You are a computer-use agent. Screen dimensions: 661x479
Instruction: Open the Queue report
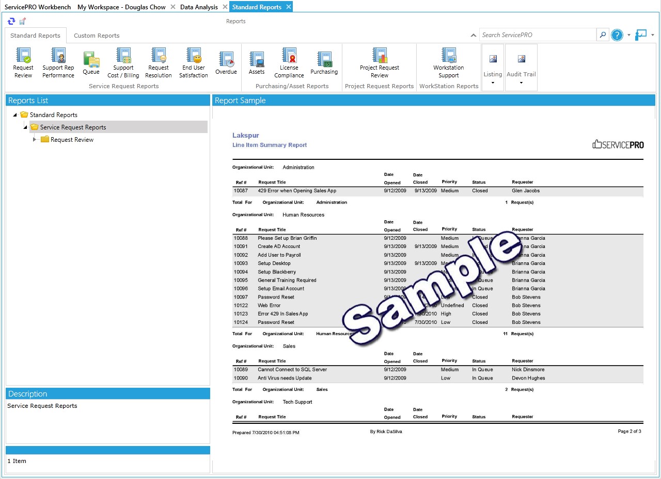[x=91, y=63]
